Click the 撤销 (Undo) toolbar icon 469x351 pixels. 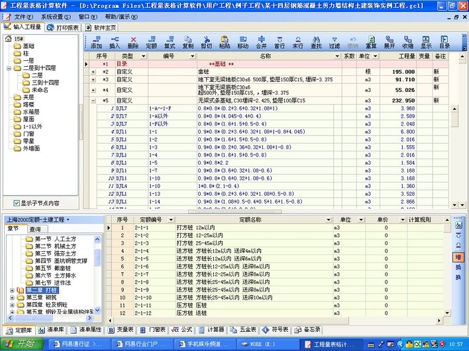pos(353,42)
